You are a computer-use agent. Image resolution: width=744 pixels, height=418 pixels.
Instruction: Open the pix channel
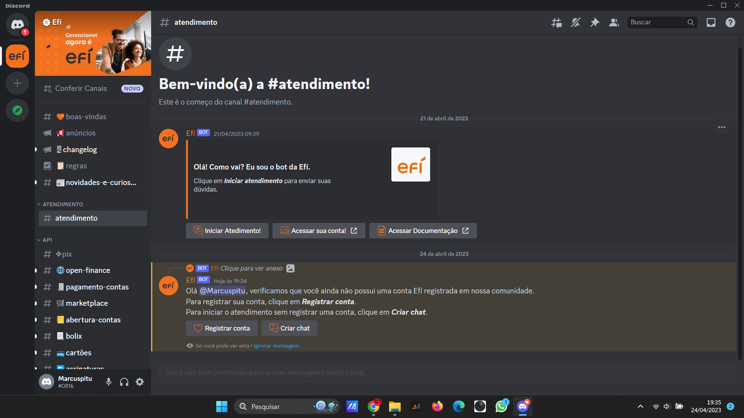point(93,254)
